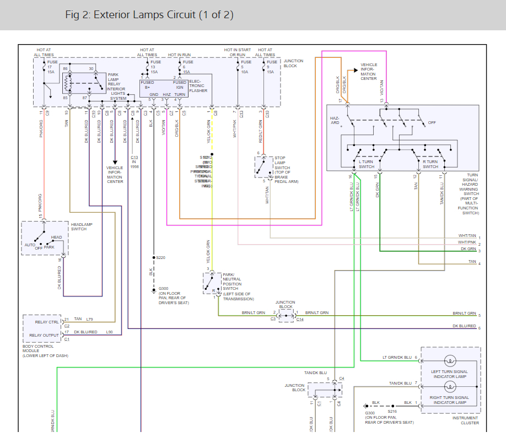
Task: Click the Fig 2 Exterior Lamps Circuit title
Action: (x=149, y=15)
